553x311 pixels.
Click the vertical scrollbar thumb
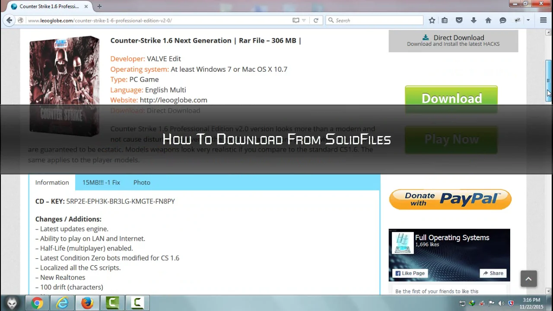[549, 81]
